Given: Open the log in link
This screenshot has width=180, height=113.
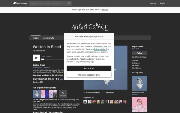Looking at the screenshot, I should (162, 3).
